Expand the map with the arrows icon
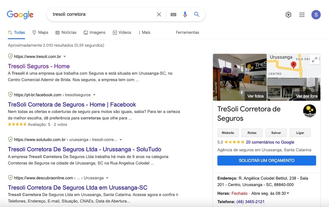This screenshot has height=207, width=329. tap(315, 60)
